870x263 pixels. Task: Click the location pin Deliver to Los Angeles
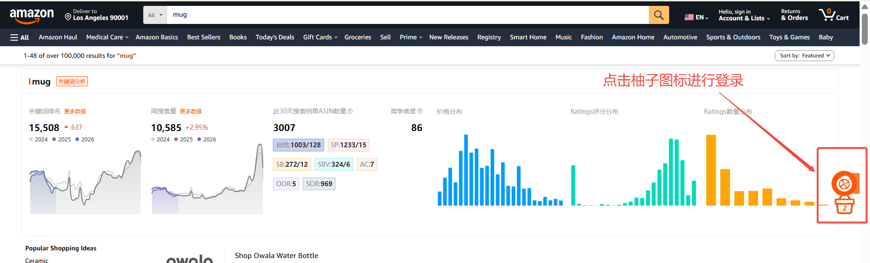[x=97, y=15]
